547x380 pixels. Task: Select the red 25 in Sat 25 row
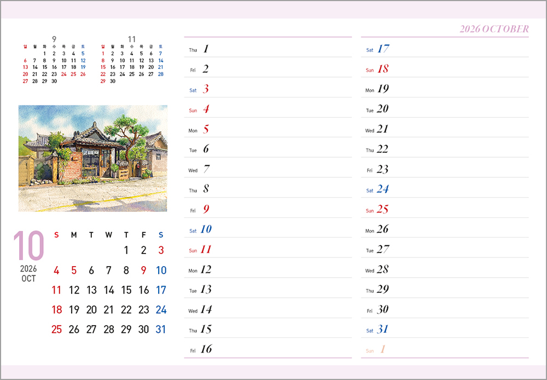(383, 209)
